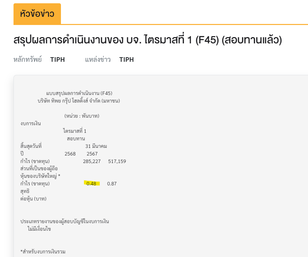Click the TIPH value beside แหล่งข่าว
This screenshot has width=308, height=257.
(x=126, y=59)
